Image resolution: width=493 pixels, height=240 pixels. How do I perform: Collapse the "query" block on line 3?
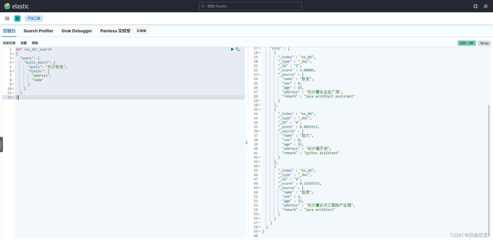click(x=13, y=58)
